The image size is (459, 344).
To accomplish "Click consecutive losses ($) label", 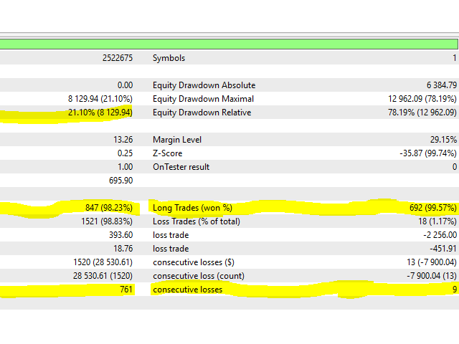I will [x=194, y=262].
